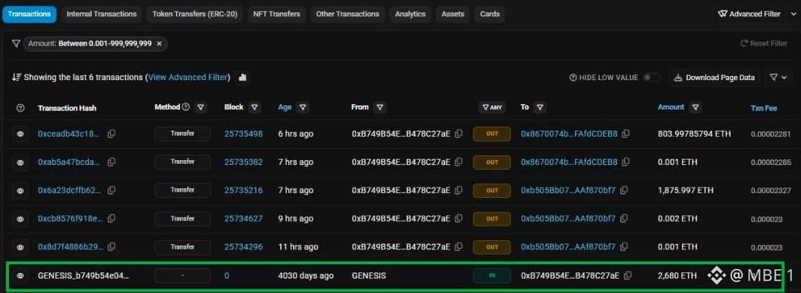801x293 pixels.
Task: Open the Assets tab
Action: tap(453, 14)
